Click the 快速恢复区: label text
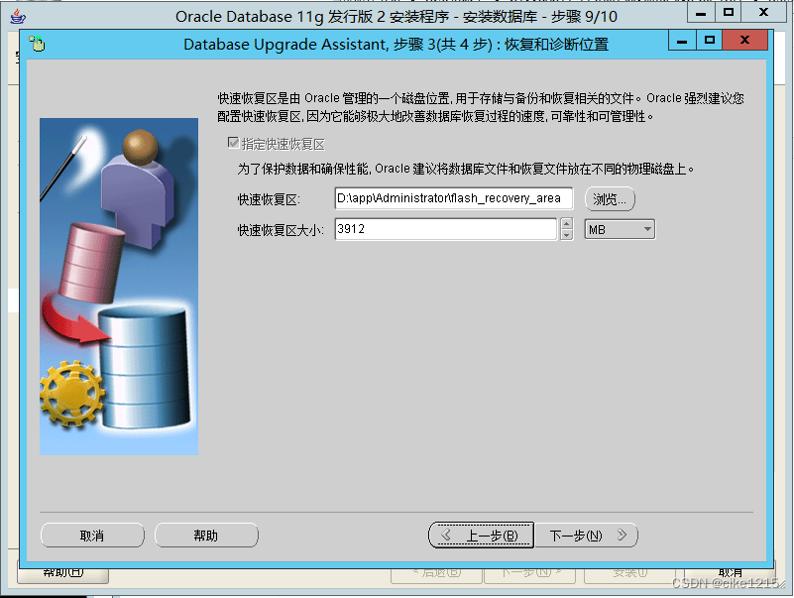Image resolution: width=794 pixels, height=598 pixels. [x=269, y=199]
